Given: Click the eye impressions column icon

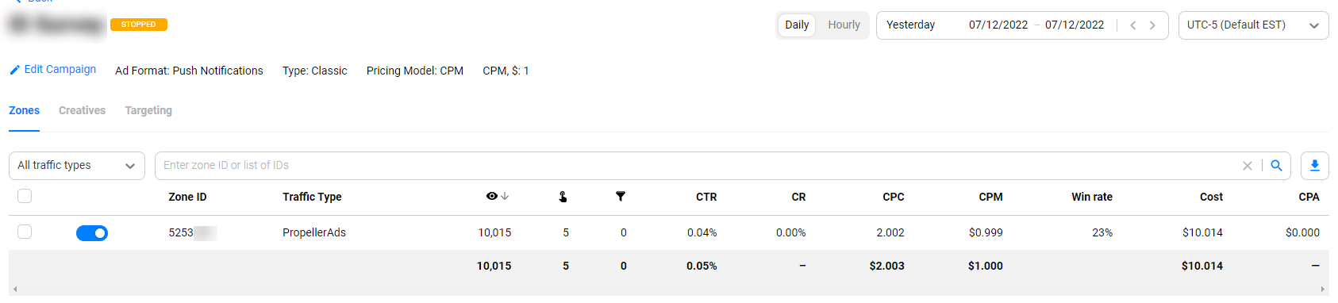Looking at the screenshot, I should tap(492, 196).
